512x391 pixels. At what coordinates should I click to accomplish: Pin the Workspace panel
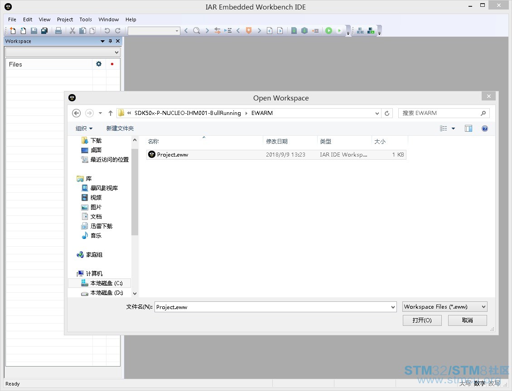[111, 41]
